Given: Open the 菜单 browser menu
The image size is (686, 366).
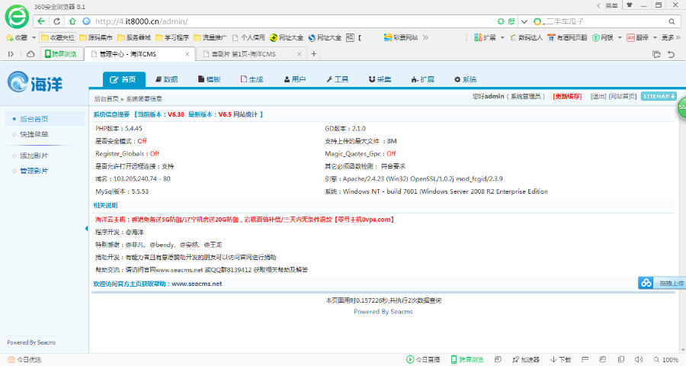Looking at the screenshot, I should [x=611, y=5].
